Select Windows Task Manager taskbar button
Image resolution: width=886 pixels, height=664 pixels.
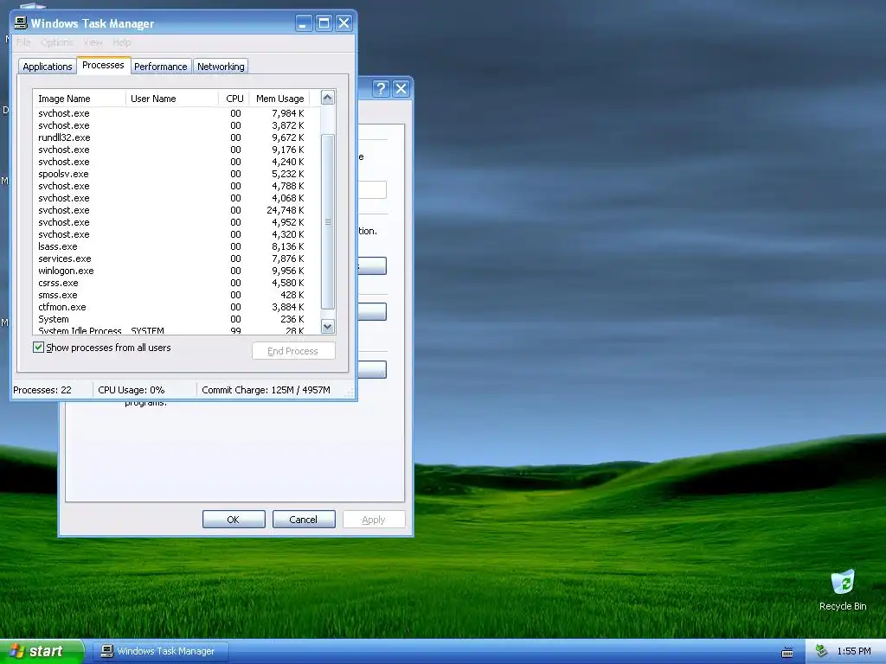(161, 651)
